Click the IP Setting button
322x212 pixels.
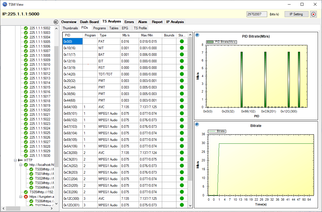pos(296,14)
